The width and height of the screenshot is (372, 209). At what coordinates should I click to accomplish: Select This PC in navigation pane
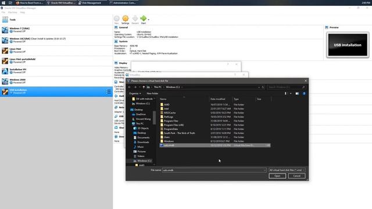pyautogui.click(x=139, y=124)
